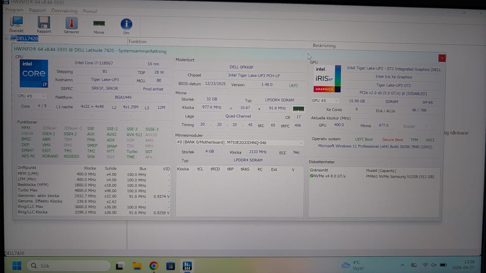Image resolution: width=486 pixels, height=273 pixels.
Task: Open the Övervakning menu
Action: [x=64, y=11]
